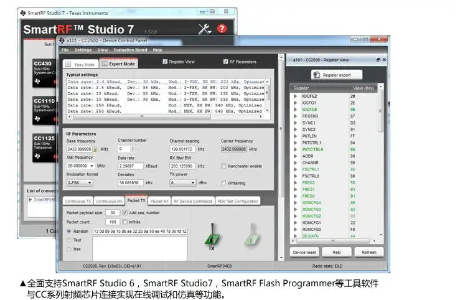This screenshot has width=460, height=300.
Task: Select the Text payload radio button
Action: [69, 240]
